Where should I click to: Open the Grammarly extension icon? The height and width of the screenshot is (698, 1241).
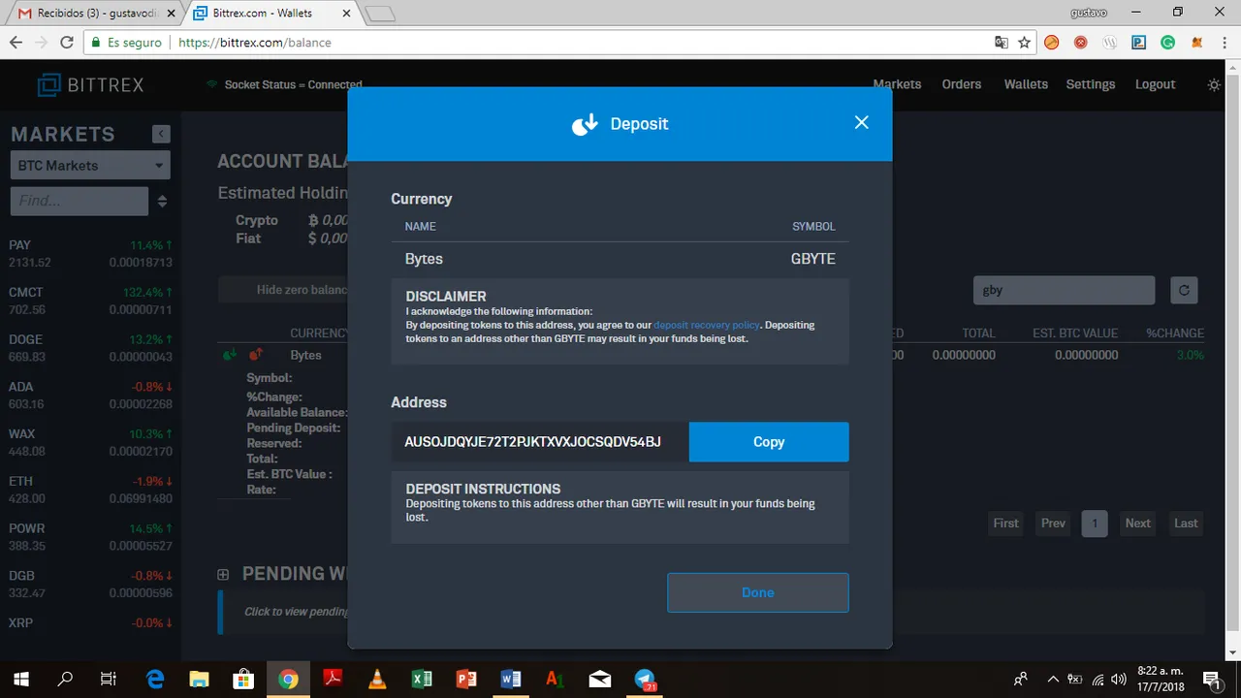coord(1167,43)
